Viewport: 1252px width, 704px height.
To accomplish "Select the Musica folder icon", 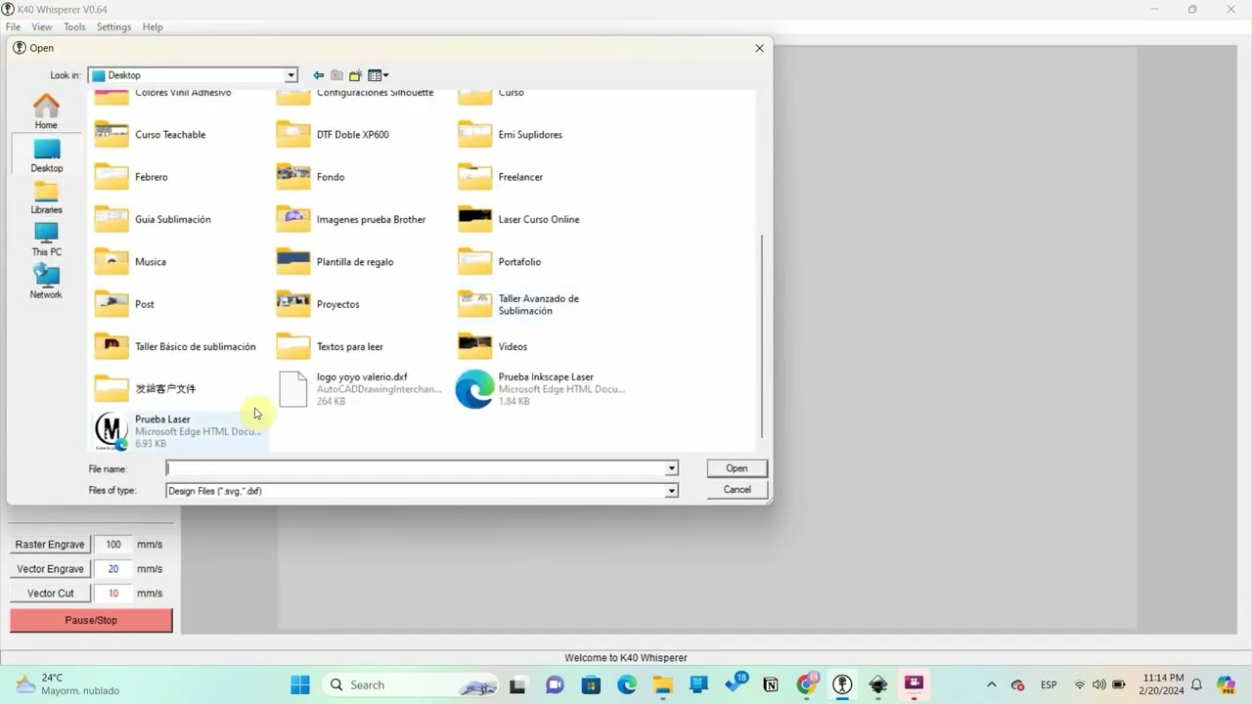I will pyautogui.click(x=112, y=261).
